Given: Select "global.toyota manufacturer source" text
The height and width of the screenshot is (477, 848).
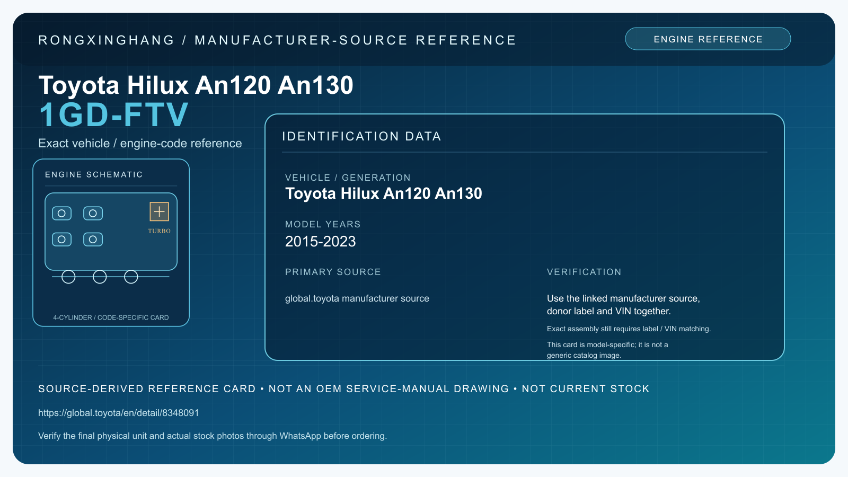Looking at the screenshot, I should 357,298.
